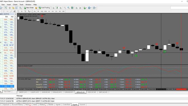Viewport: 188px width, 106px height.
Task: Open the Account History terminal tab
Action: tap(17, 105)
